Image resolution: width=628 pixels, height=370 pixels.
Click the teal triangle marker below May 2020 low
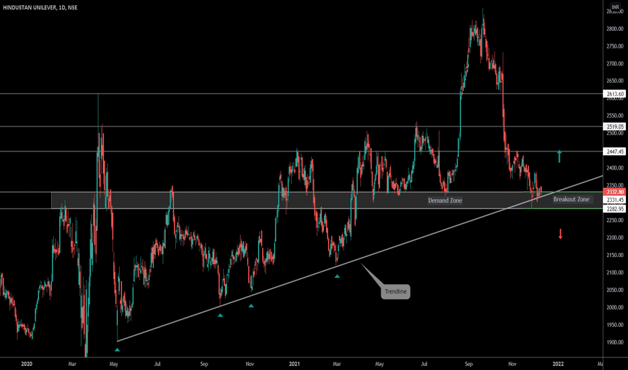(x=117, y=350)
